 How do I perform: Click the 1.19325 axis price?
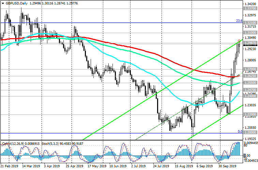point(251,139)
